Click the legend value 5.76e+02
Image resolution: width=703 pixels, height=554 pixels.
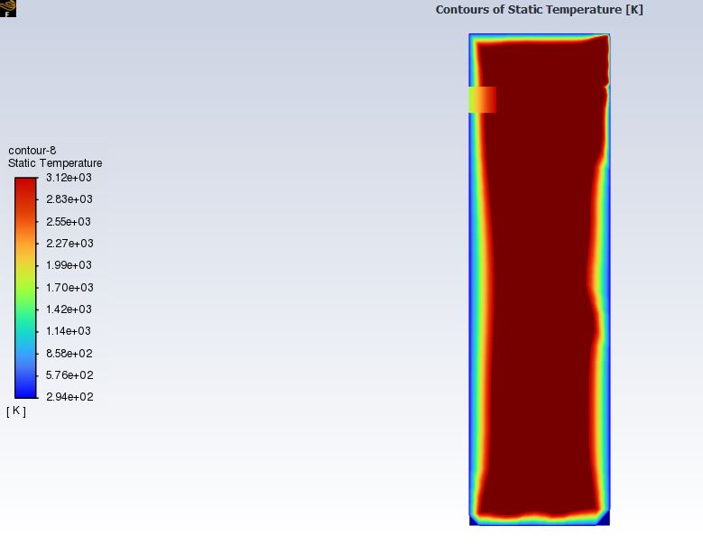click(x=69, y=375)
